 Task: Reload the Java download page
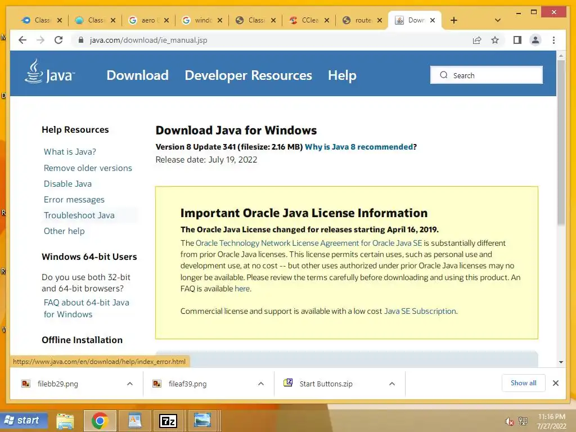[58, 40]
